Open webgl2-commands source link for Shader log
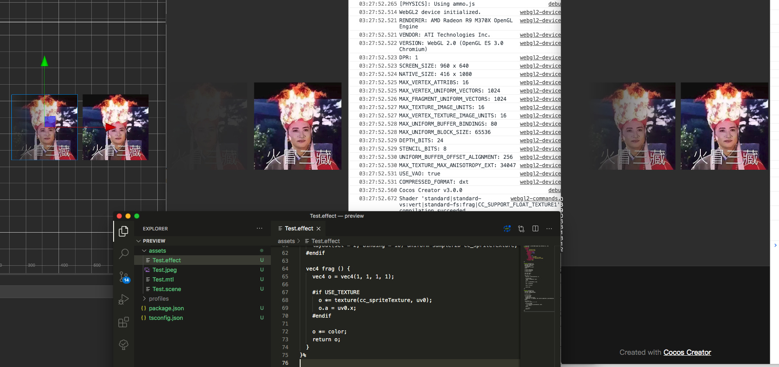Image resolution: width=779 pixels, height=367 pixels. click(536, 199)
